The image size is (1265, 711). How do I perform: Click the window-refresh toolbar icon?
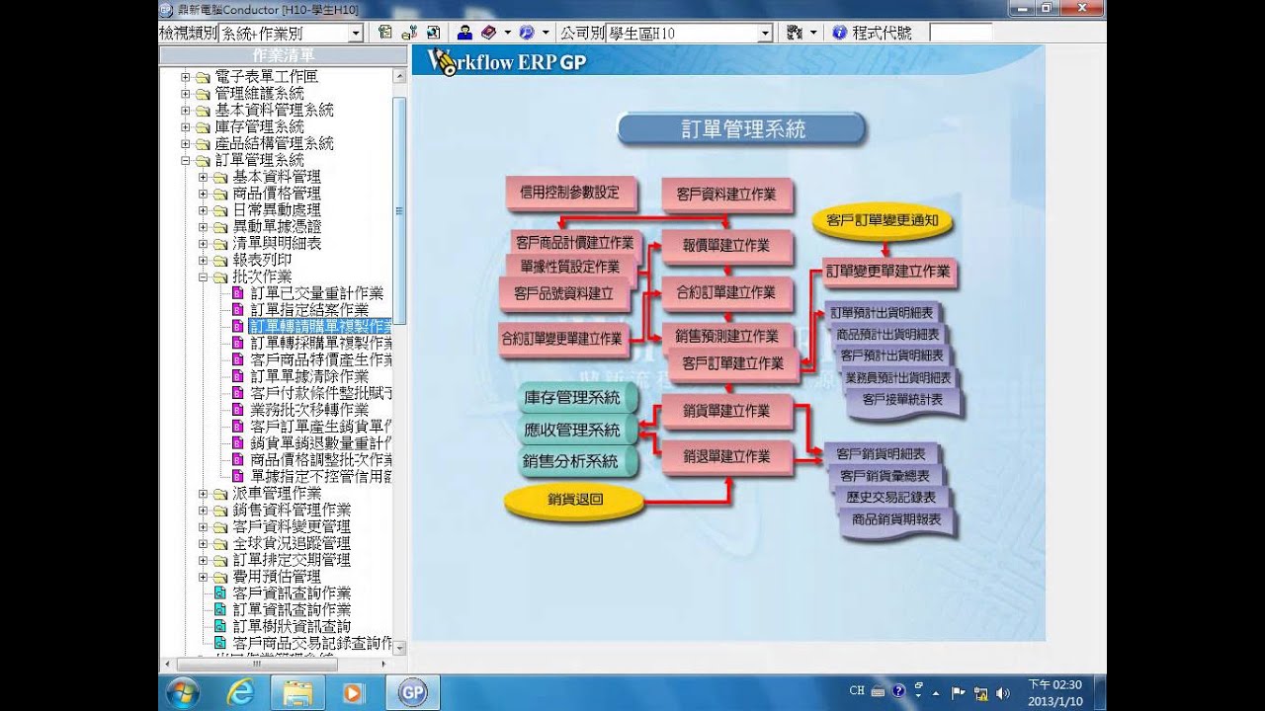click(x=433, y=33)
